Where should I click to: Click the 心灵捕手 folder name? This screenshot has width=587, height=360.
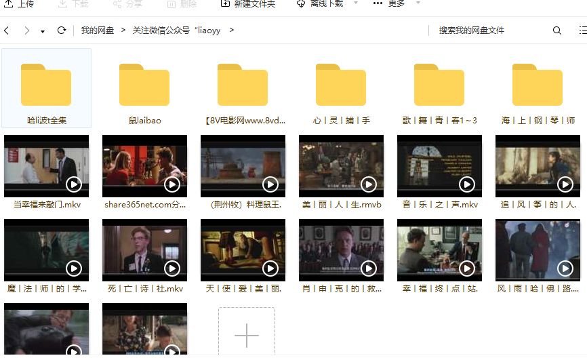pyautogui.click(x=342, y=120)
